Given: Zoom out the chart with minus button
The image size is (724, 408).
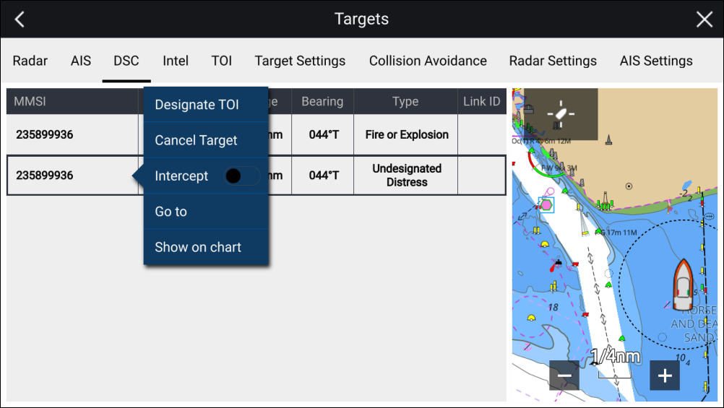Looking at the screenshot, I should click(x=564, y=376).
